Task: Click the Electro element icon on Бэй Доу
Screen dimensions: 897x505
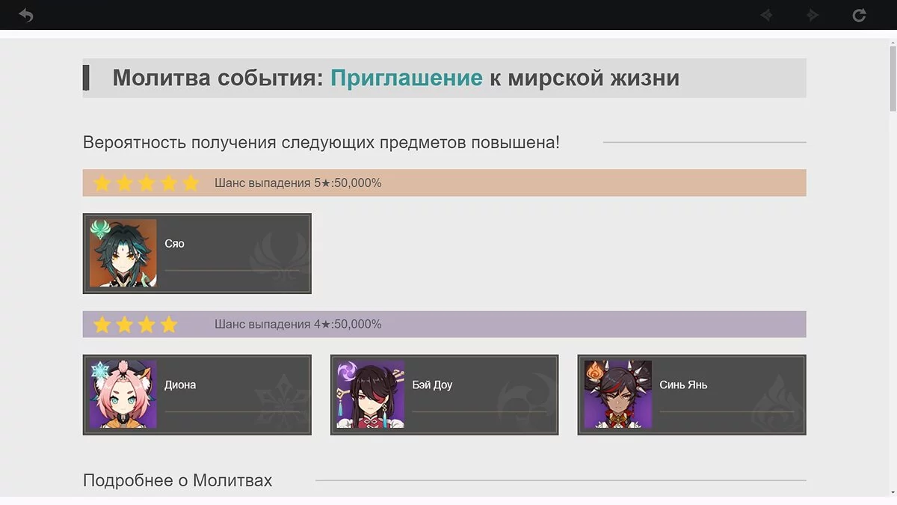Action: (x=348, y=370)
